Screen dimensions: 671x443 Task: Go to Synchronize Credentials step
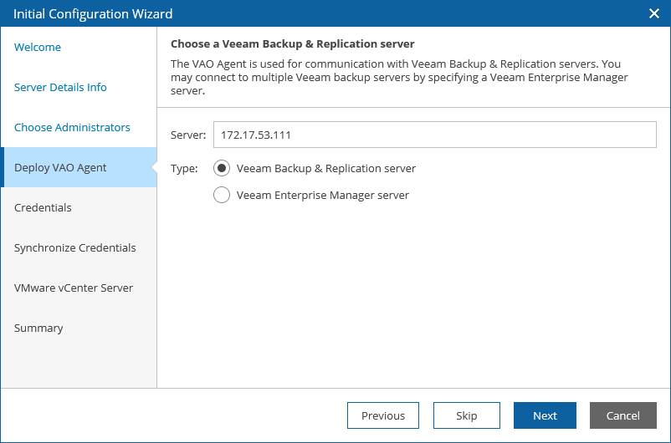tap(75, 248)
